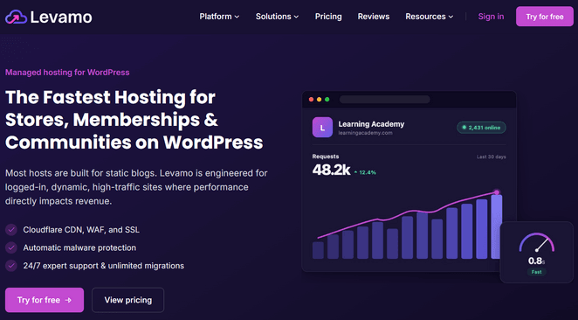Click the Cloudflare CDN, WAF, and SSL text

point(81,230)
